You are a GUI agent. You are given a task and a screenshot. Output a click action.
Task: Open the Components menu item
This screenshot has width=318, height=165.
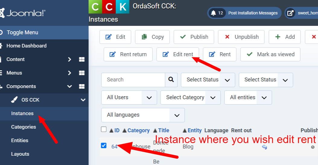click(x=21, y=87)
